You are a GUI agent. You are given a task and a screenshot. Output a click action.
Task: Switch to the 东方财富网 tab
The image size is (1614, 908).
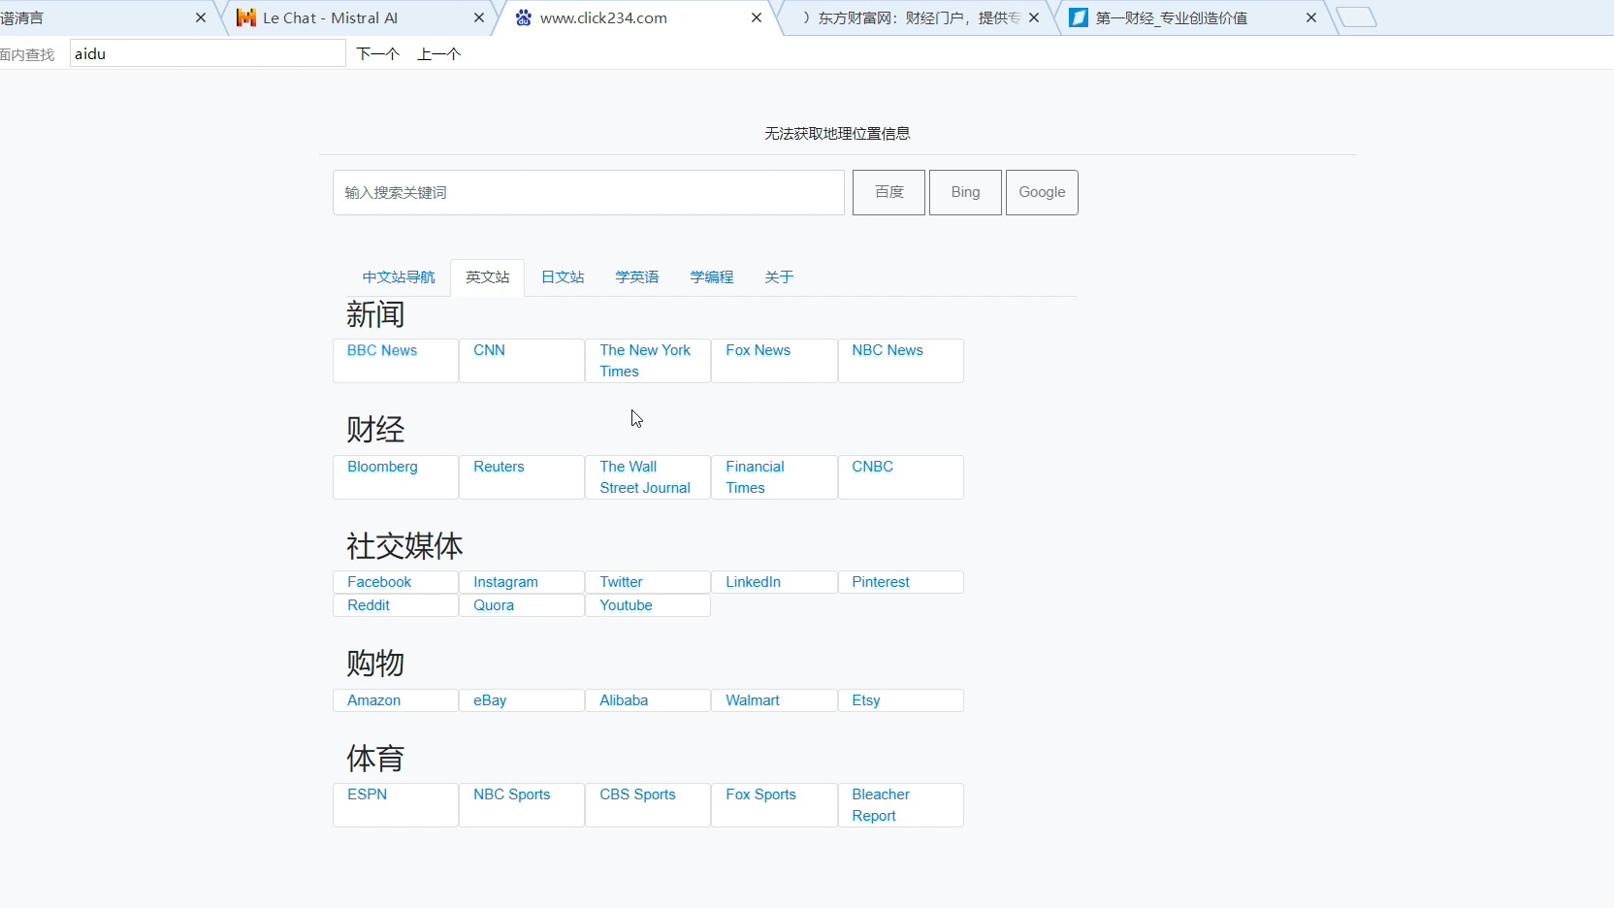pos(919,17)
